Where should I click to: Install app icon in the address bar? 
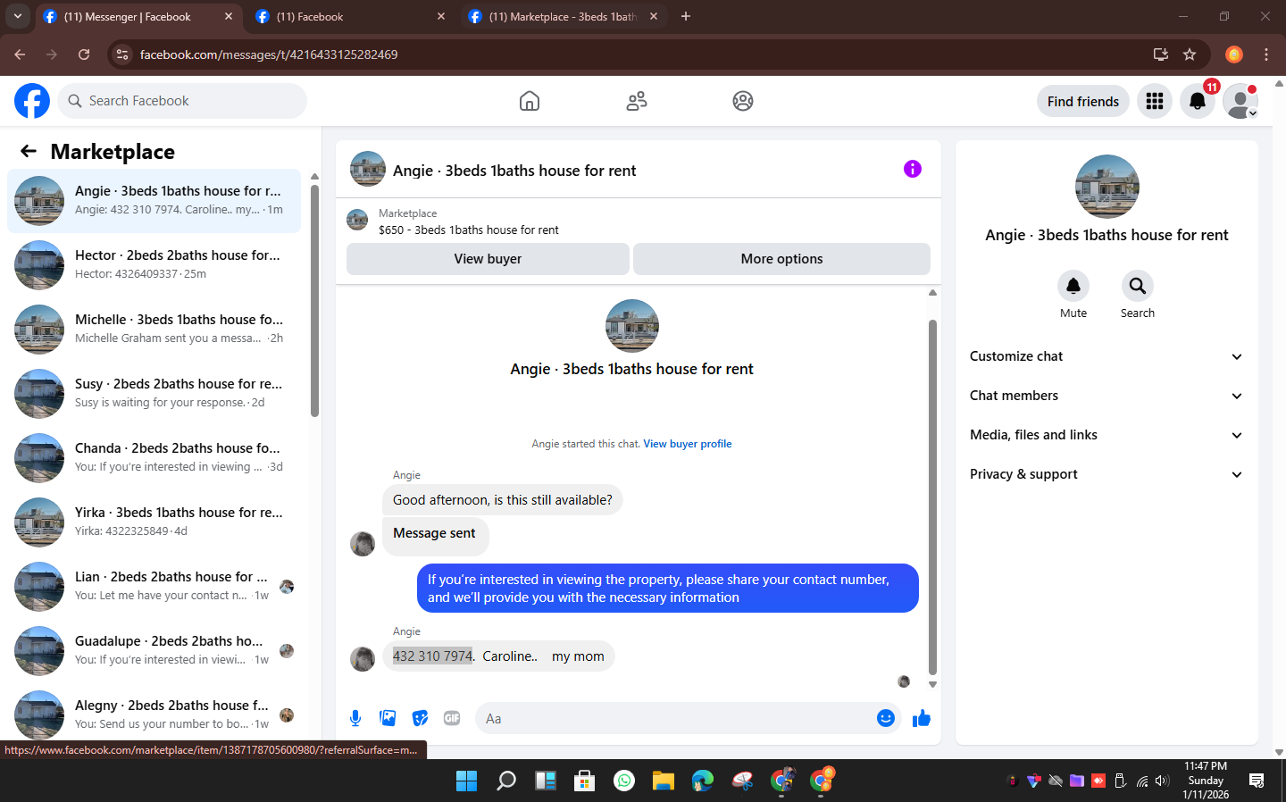click(x=1161, y=54)
